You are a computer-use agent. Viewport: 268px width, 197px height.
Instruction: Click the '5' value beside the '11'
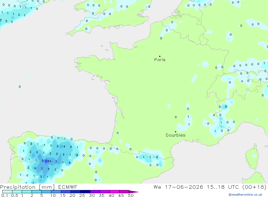[x=43, y=161]
